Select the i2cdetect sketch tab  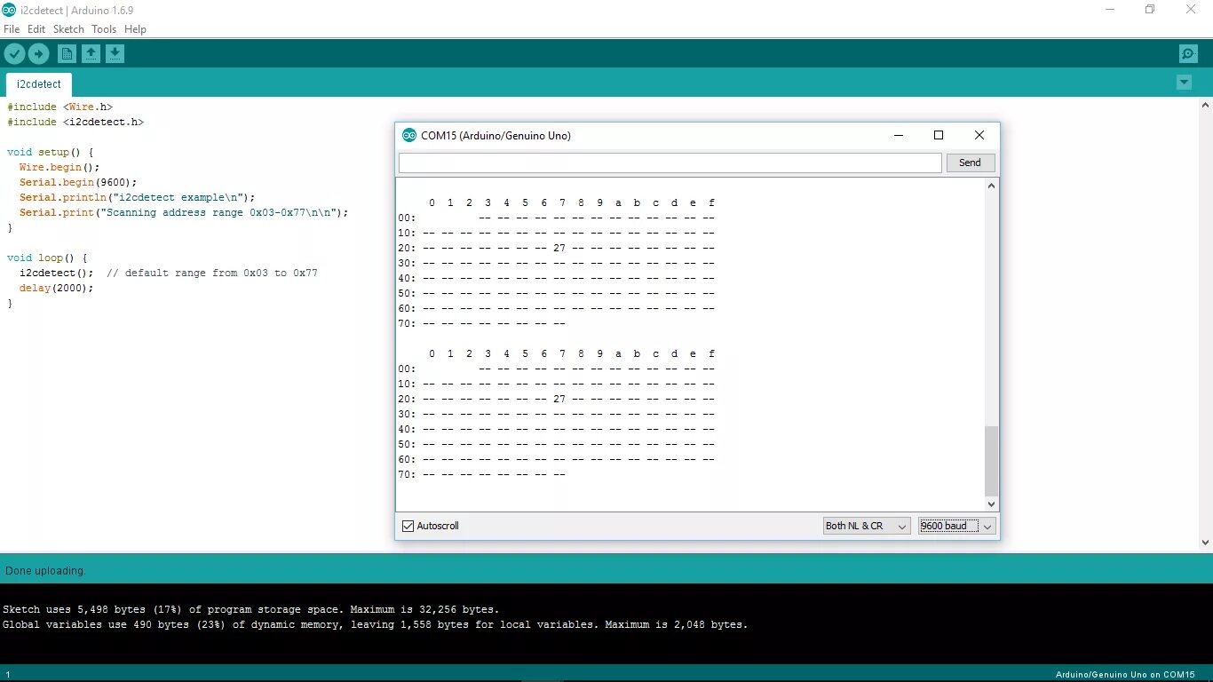tap(39, 84)
